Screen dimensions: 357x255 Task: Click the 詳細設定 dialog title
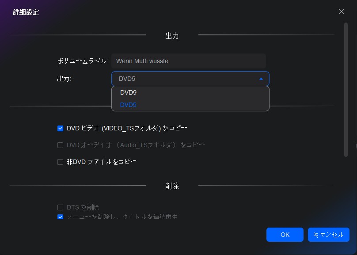26,12
